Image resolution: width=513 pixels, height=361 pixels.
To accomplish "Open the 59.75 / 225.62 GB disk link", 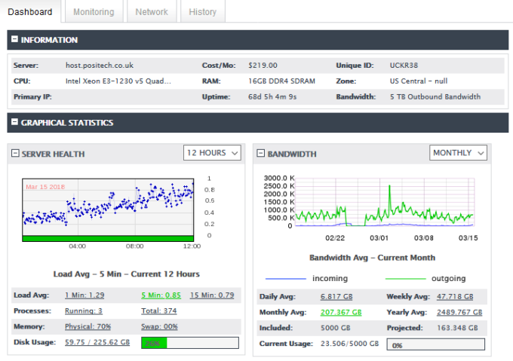I will point(97,342).
